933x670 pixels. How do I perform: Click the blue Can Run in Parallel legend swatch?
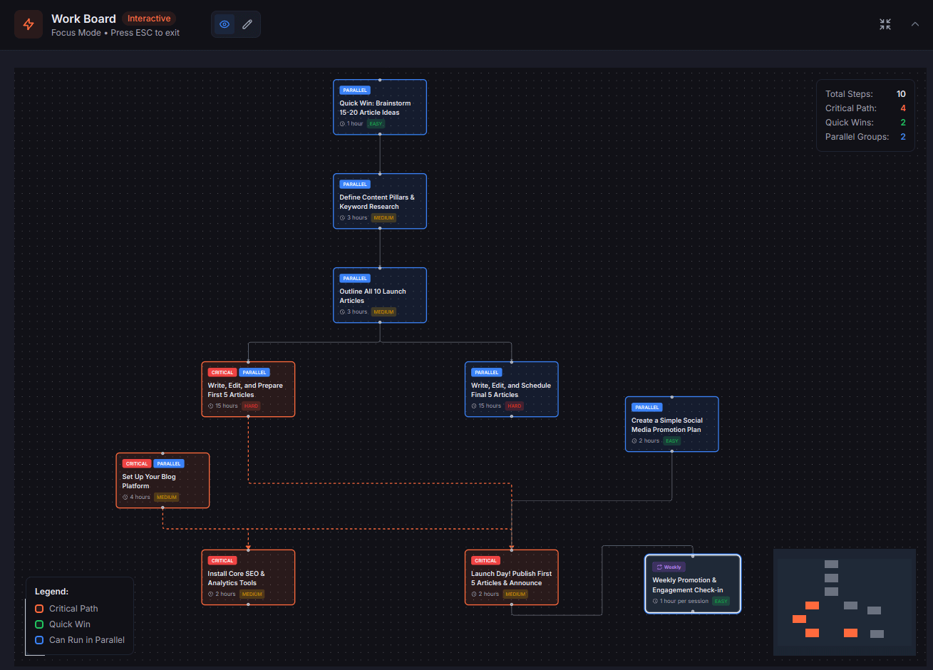pos(39,640)
